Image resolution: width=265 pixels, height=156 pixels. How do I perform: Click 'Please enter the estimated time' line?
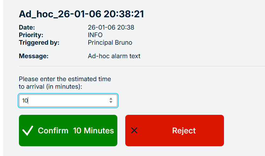coord(65,79)
